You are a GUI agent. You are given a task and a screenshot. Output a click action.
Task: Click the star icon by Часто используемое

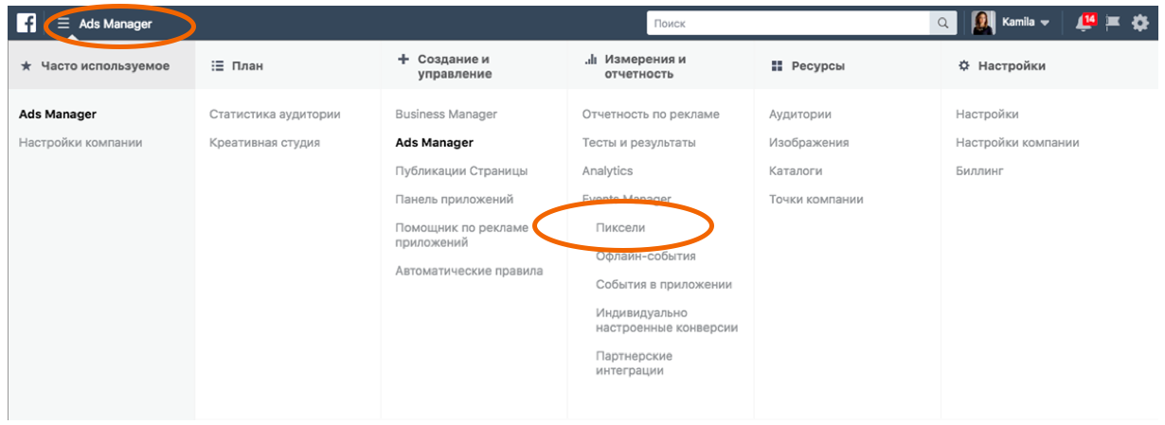(x=26, y=66)
